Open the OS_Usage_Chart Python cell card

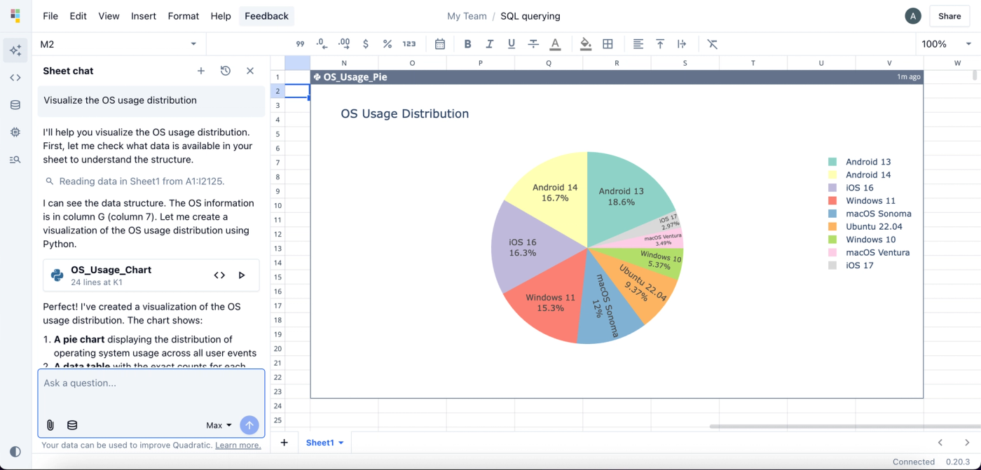[x=151, y=275]
